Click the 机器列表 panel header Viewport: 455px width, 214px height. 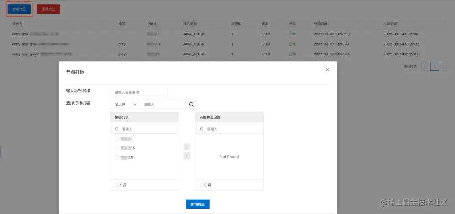tap(145, 117)
